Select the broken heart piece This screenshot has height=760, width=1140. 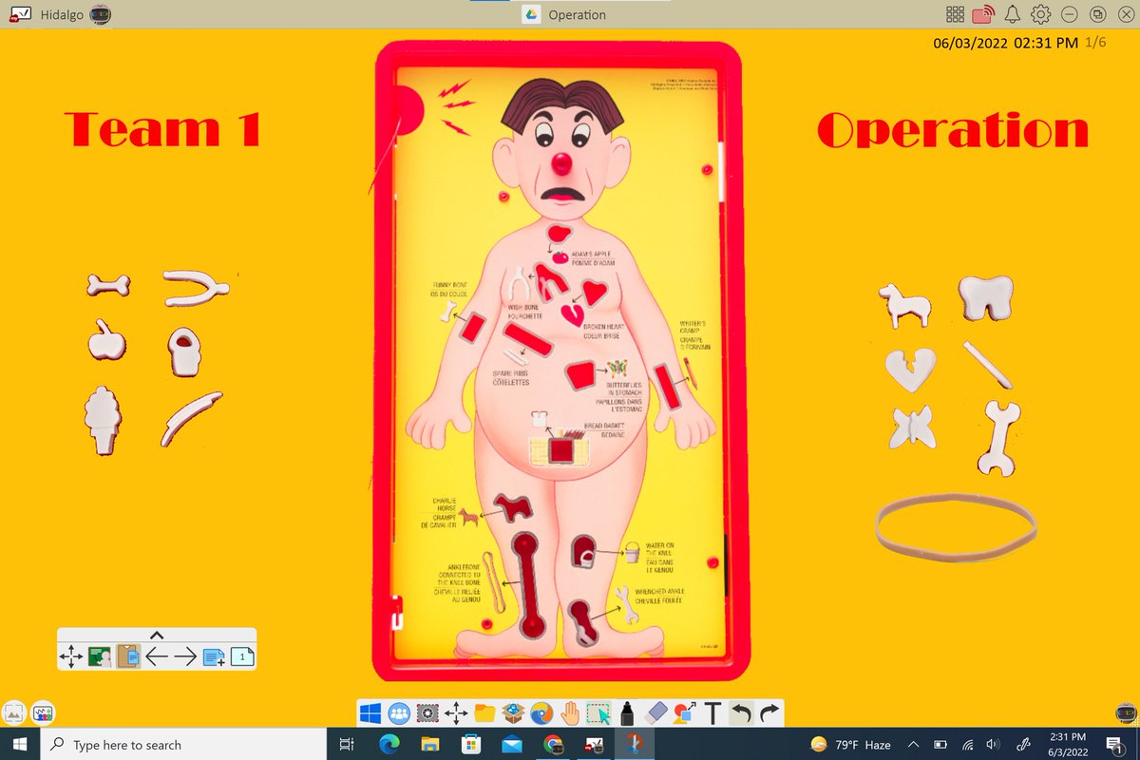click(x=910, y=369)
